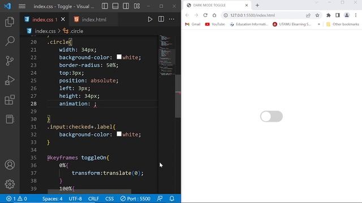Open the browser Extensions puzzle icon
The height and width of the screenshot is (203, 362).
coord(328,15)
